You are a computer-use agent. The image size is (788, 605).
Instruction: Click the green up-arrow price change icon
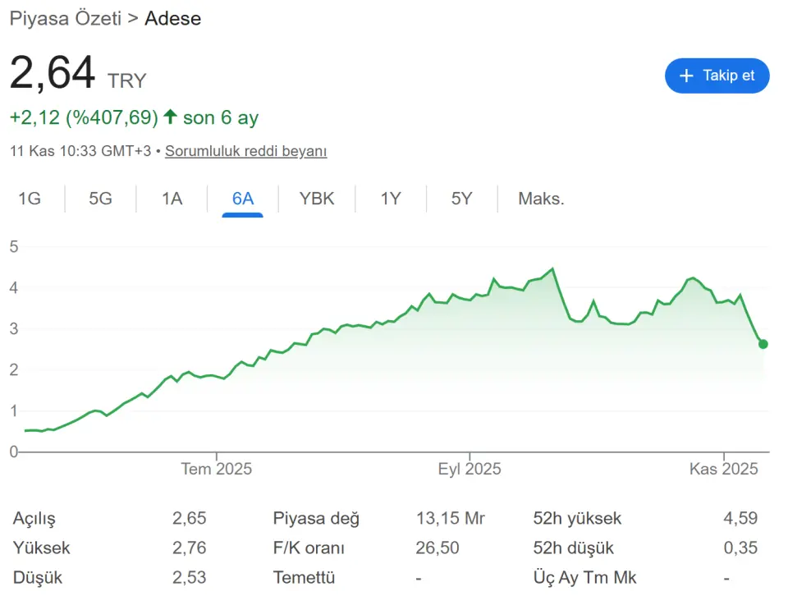click(x=170, y=117)
